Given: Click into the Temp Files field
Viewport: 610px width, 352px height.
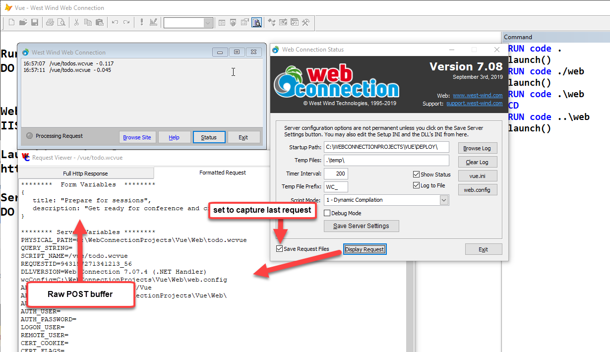Looking at the screenshot, I should pos(386,161).
